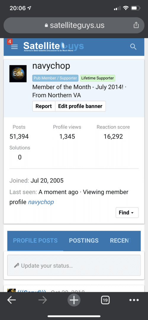Tap the browser forward arrow
The width and height of the screenshot is (148, 320).
43,300
